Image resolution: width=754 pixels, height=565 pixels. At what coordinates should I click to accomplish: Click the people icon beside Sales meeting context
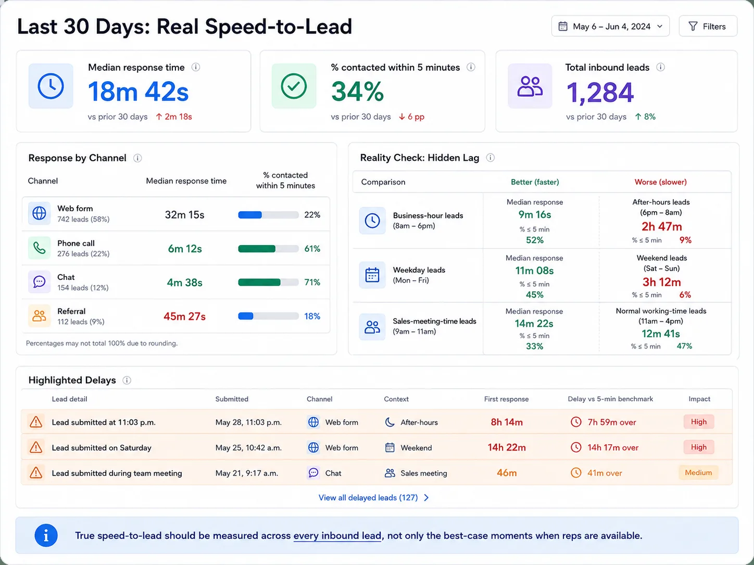(x=389, y=473)
